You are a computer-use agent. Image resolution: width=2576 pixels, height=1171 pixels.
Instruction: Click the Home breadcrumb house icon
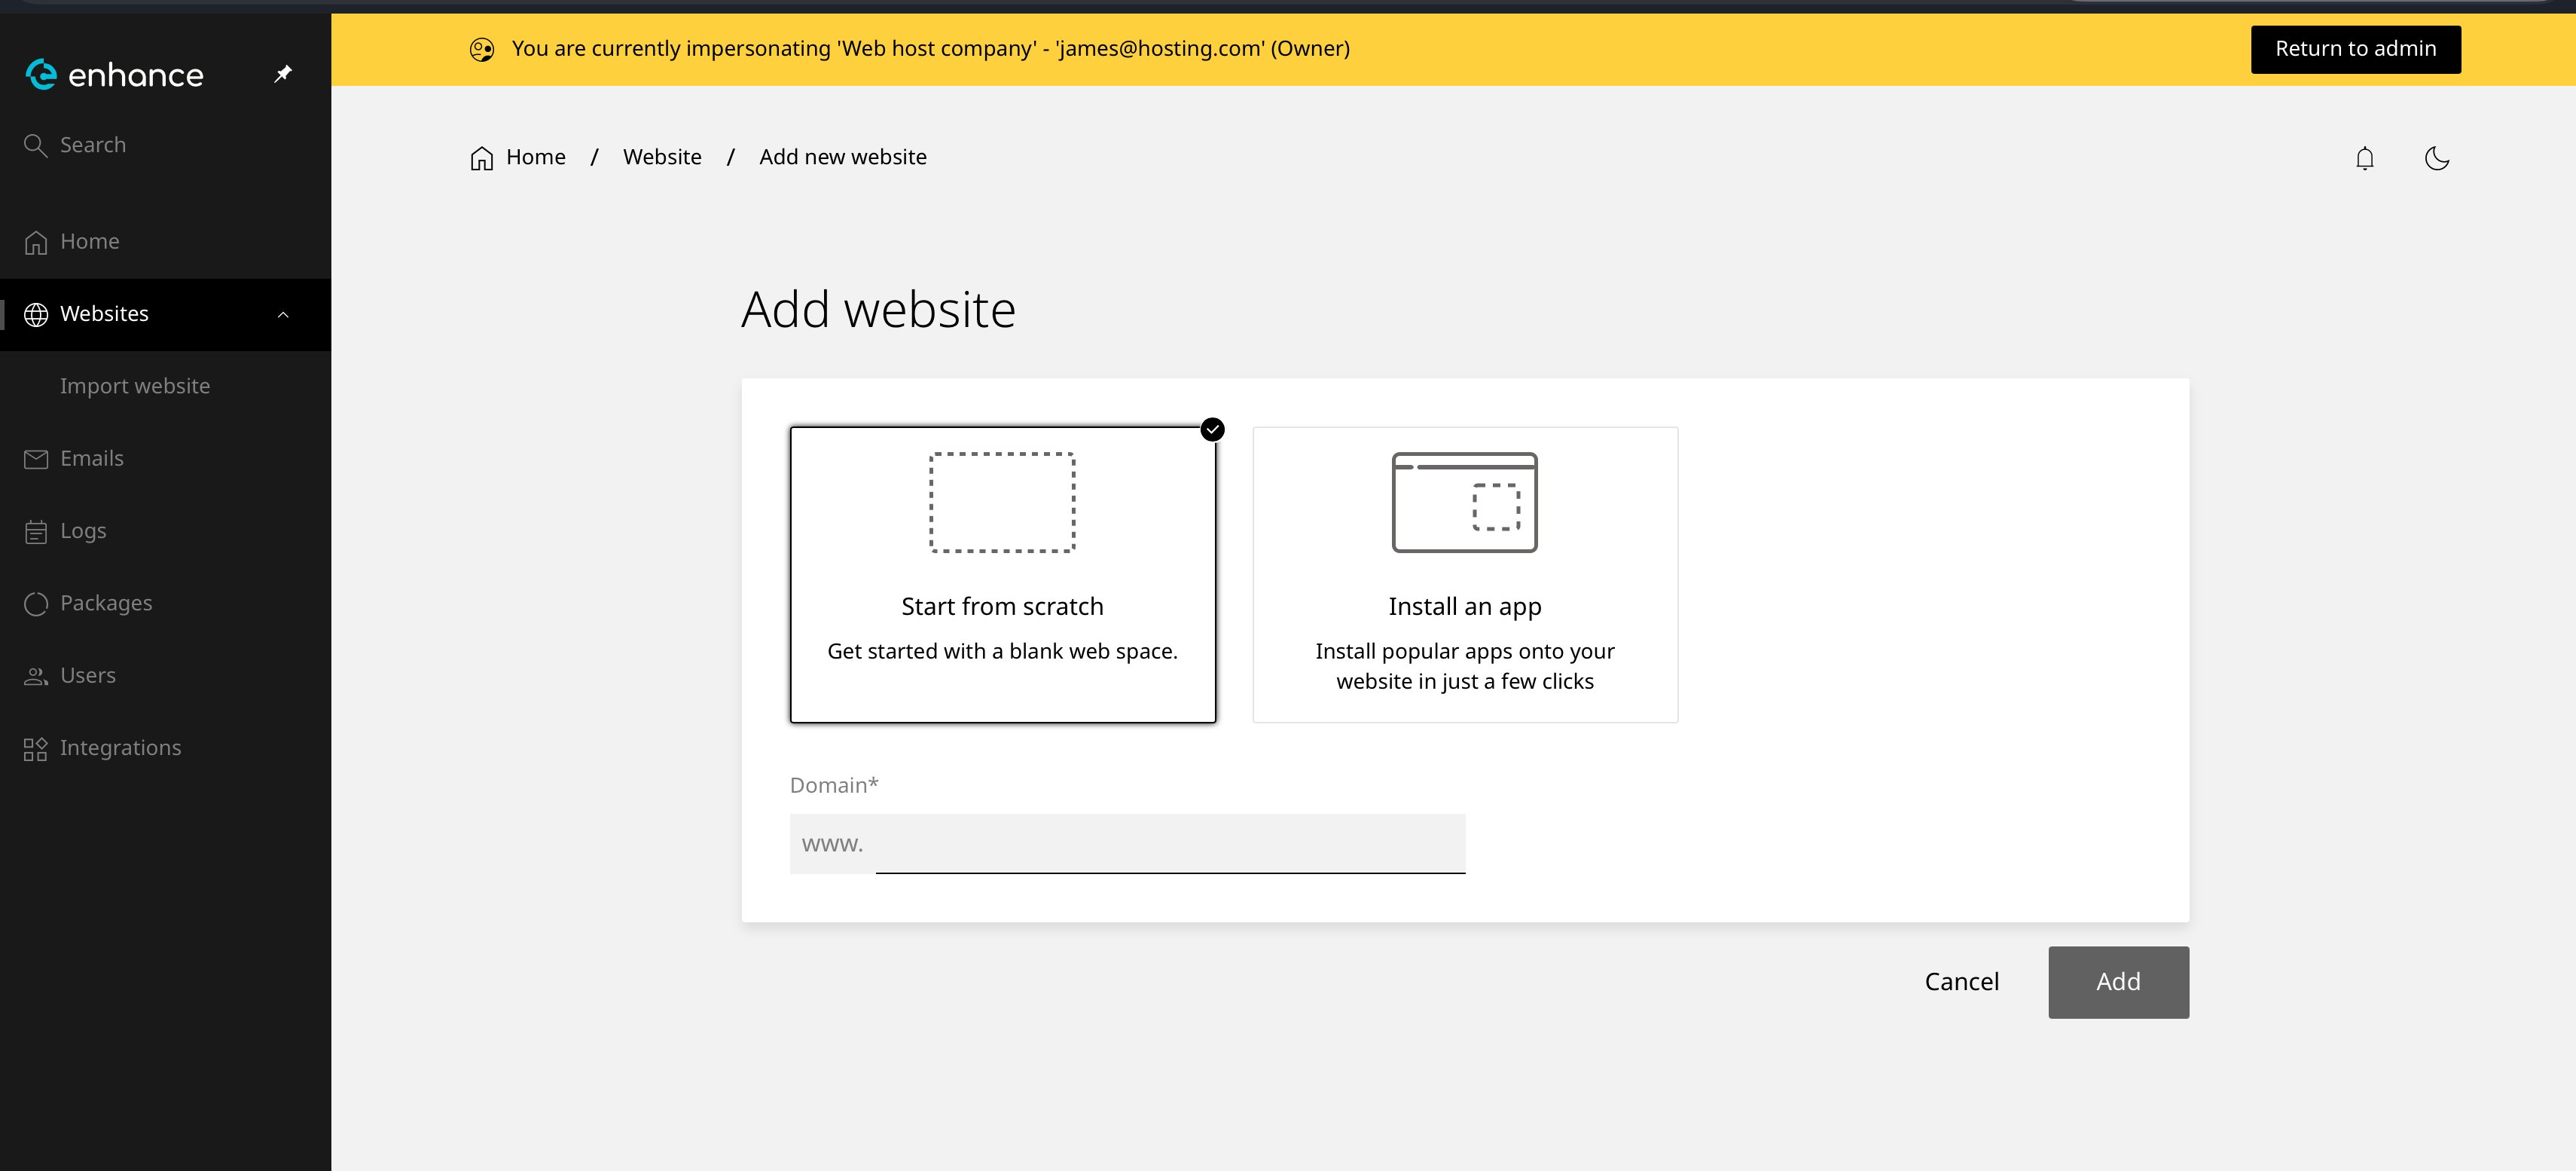[482, 158]
